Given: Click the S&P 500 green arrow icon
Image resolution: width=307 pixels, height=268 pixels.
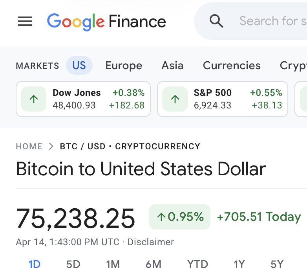Looking at the screenshot, I should click(175, 99).
